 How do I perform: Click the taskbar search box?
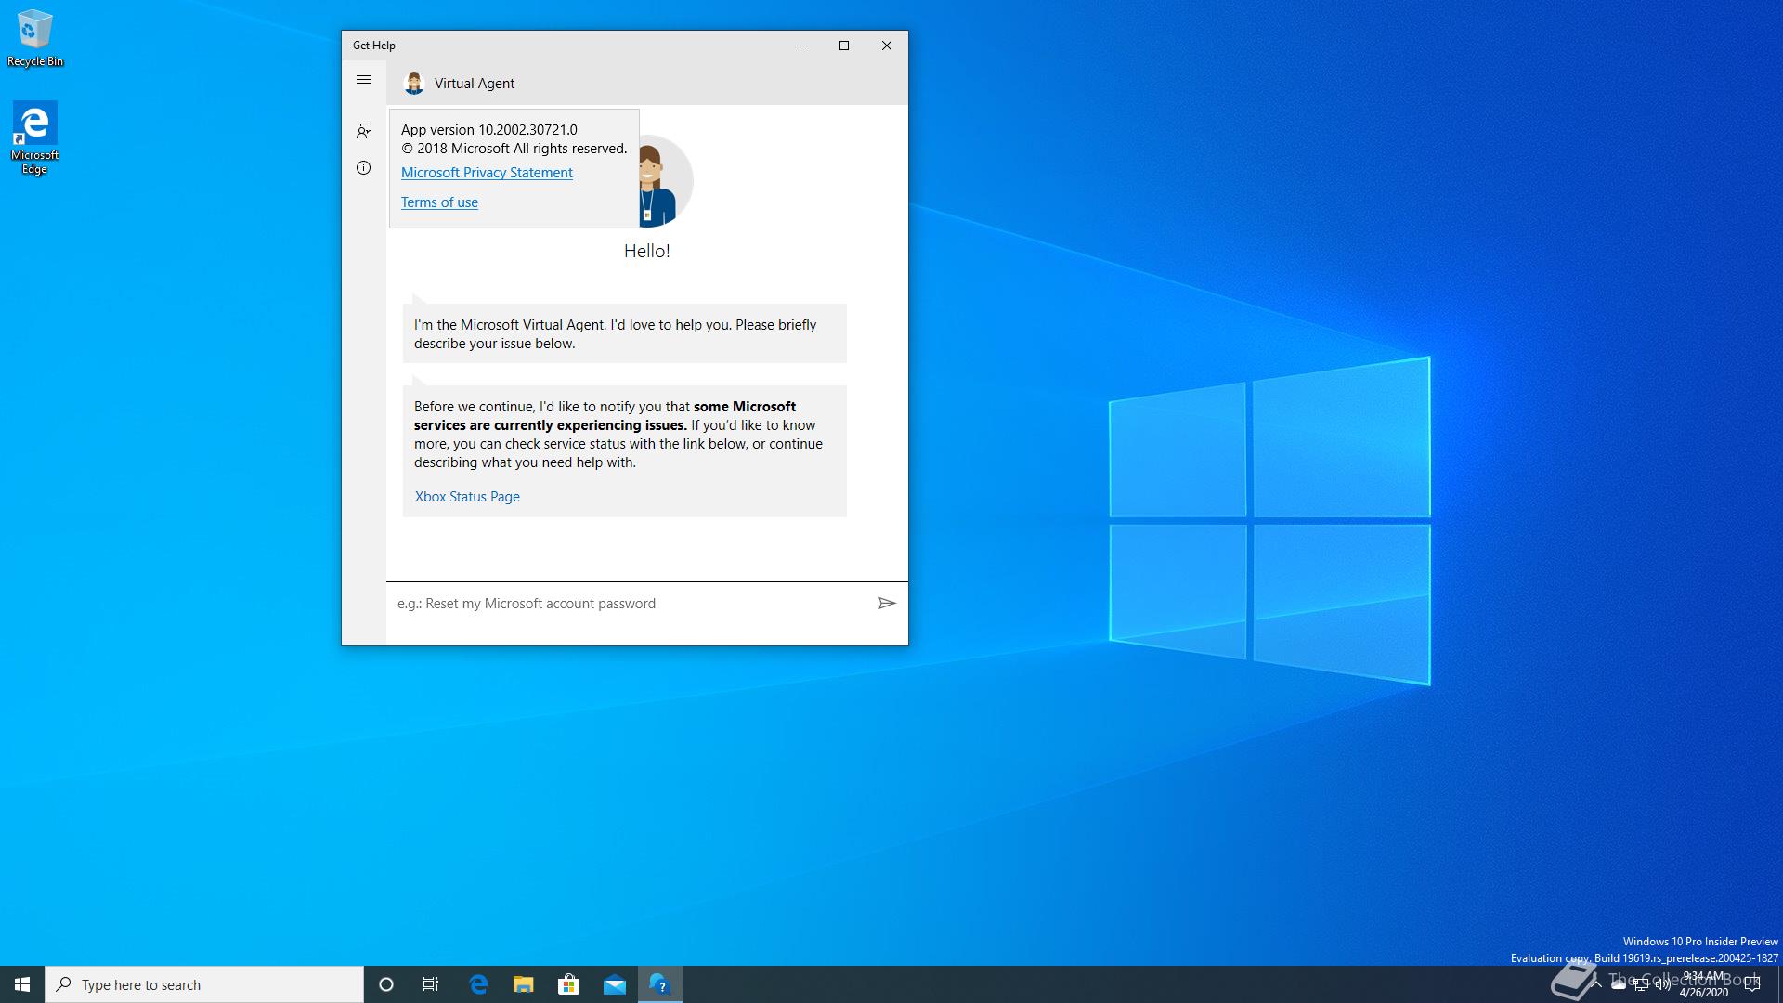click(x=204, y=984)
